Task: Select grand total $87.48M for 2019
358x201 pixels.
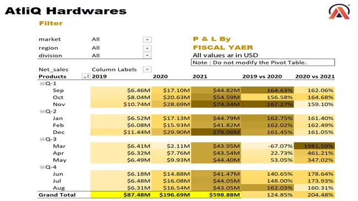Action: [x=121, y=195]
